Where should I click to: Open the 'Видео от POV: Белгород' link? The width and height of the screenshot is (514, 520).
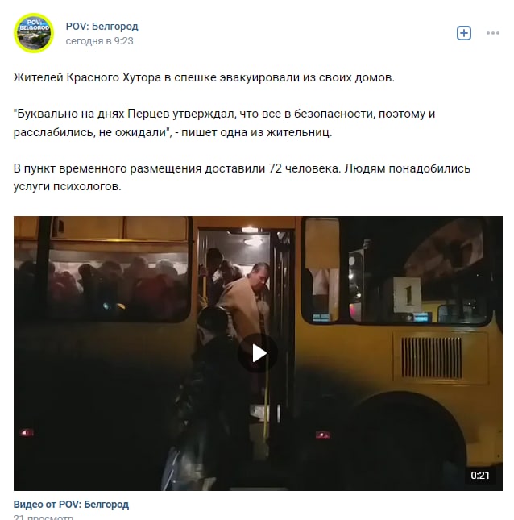point(71,505)
